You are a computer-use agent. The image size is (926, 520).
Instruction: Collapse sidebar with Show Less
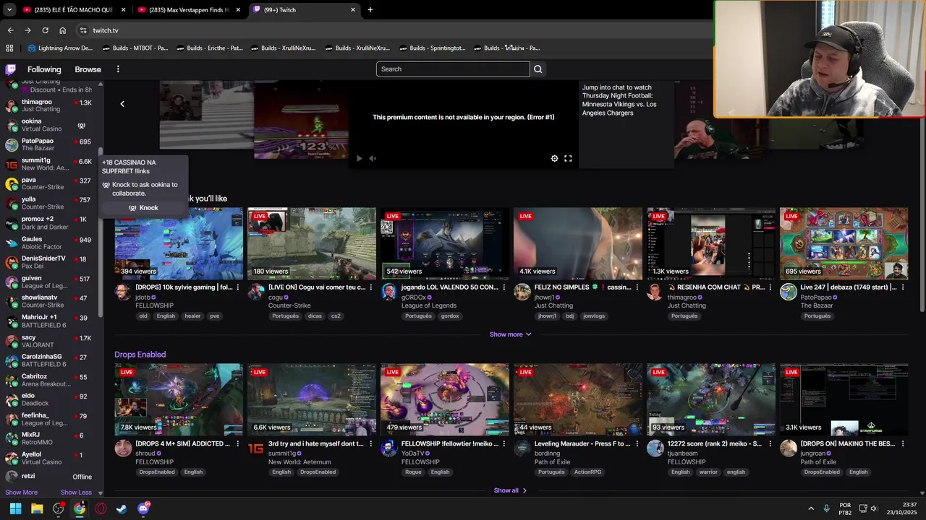(76, 493)
